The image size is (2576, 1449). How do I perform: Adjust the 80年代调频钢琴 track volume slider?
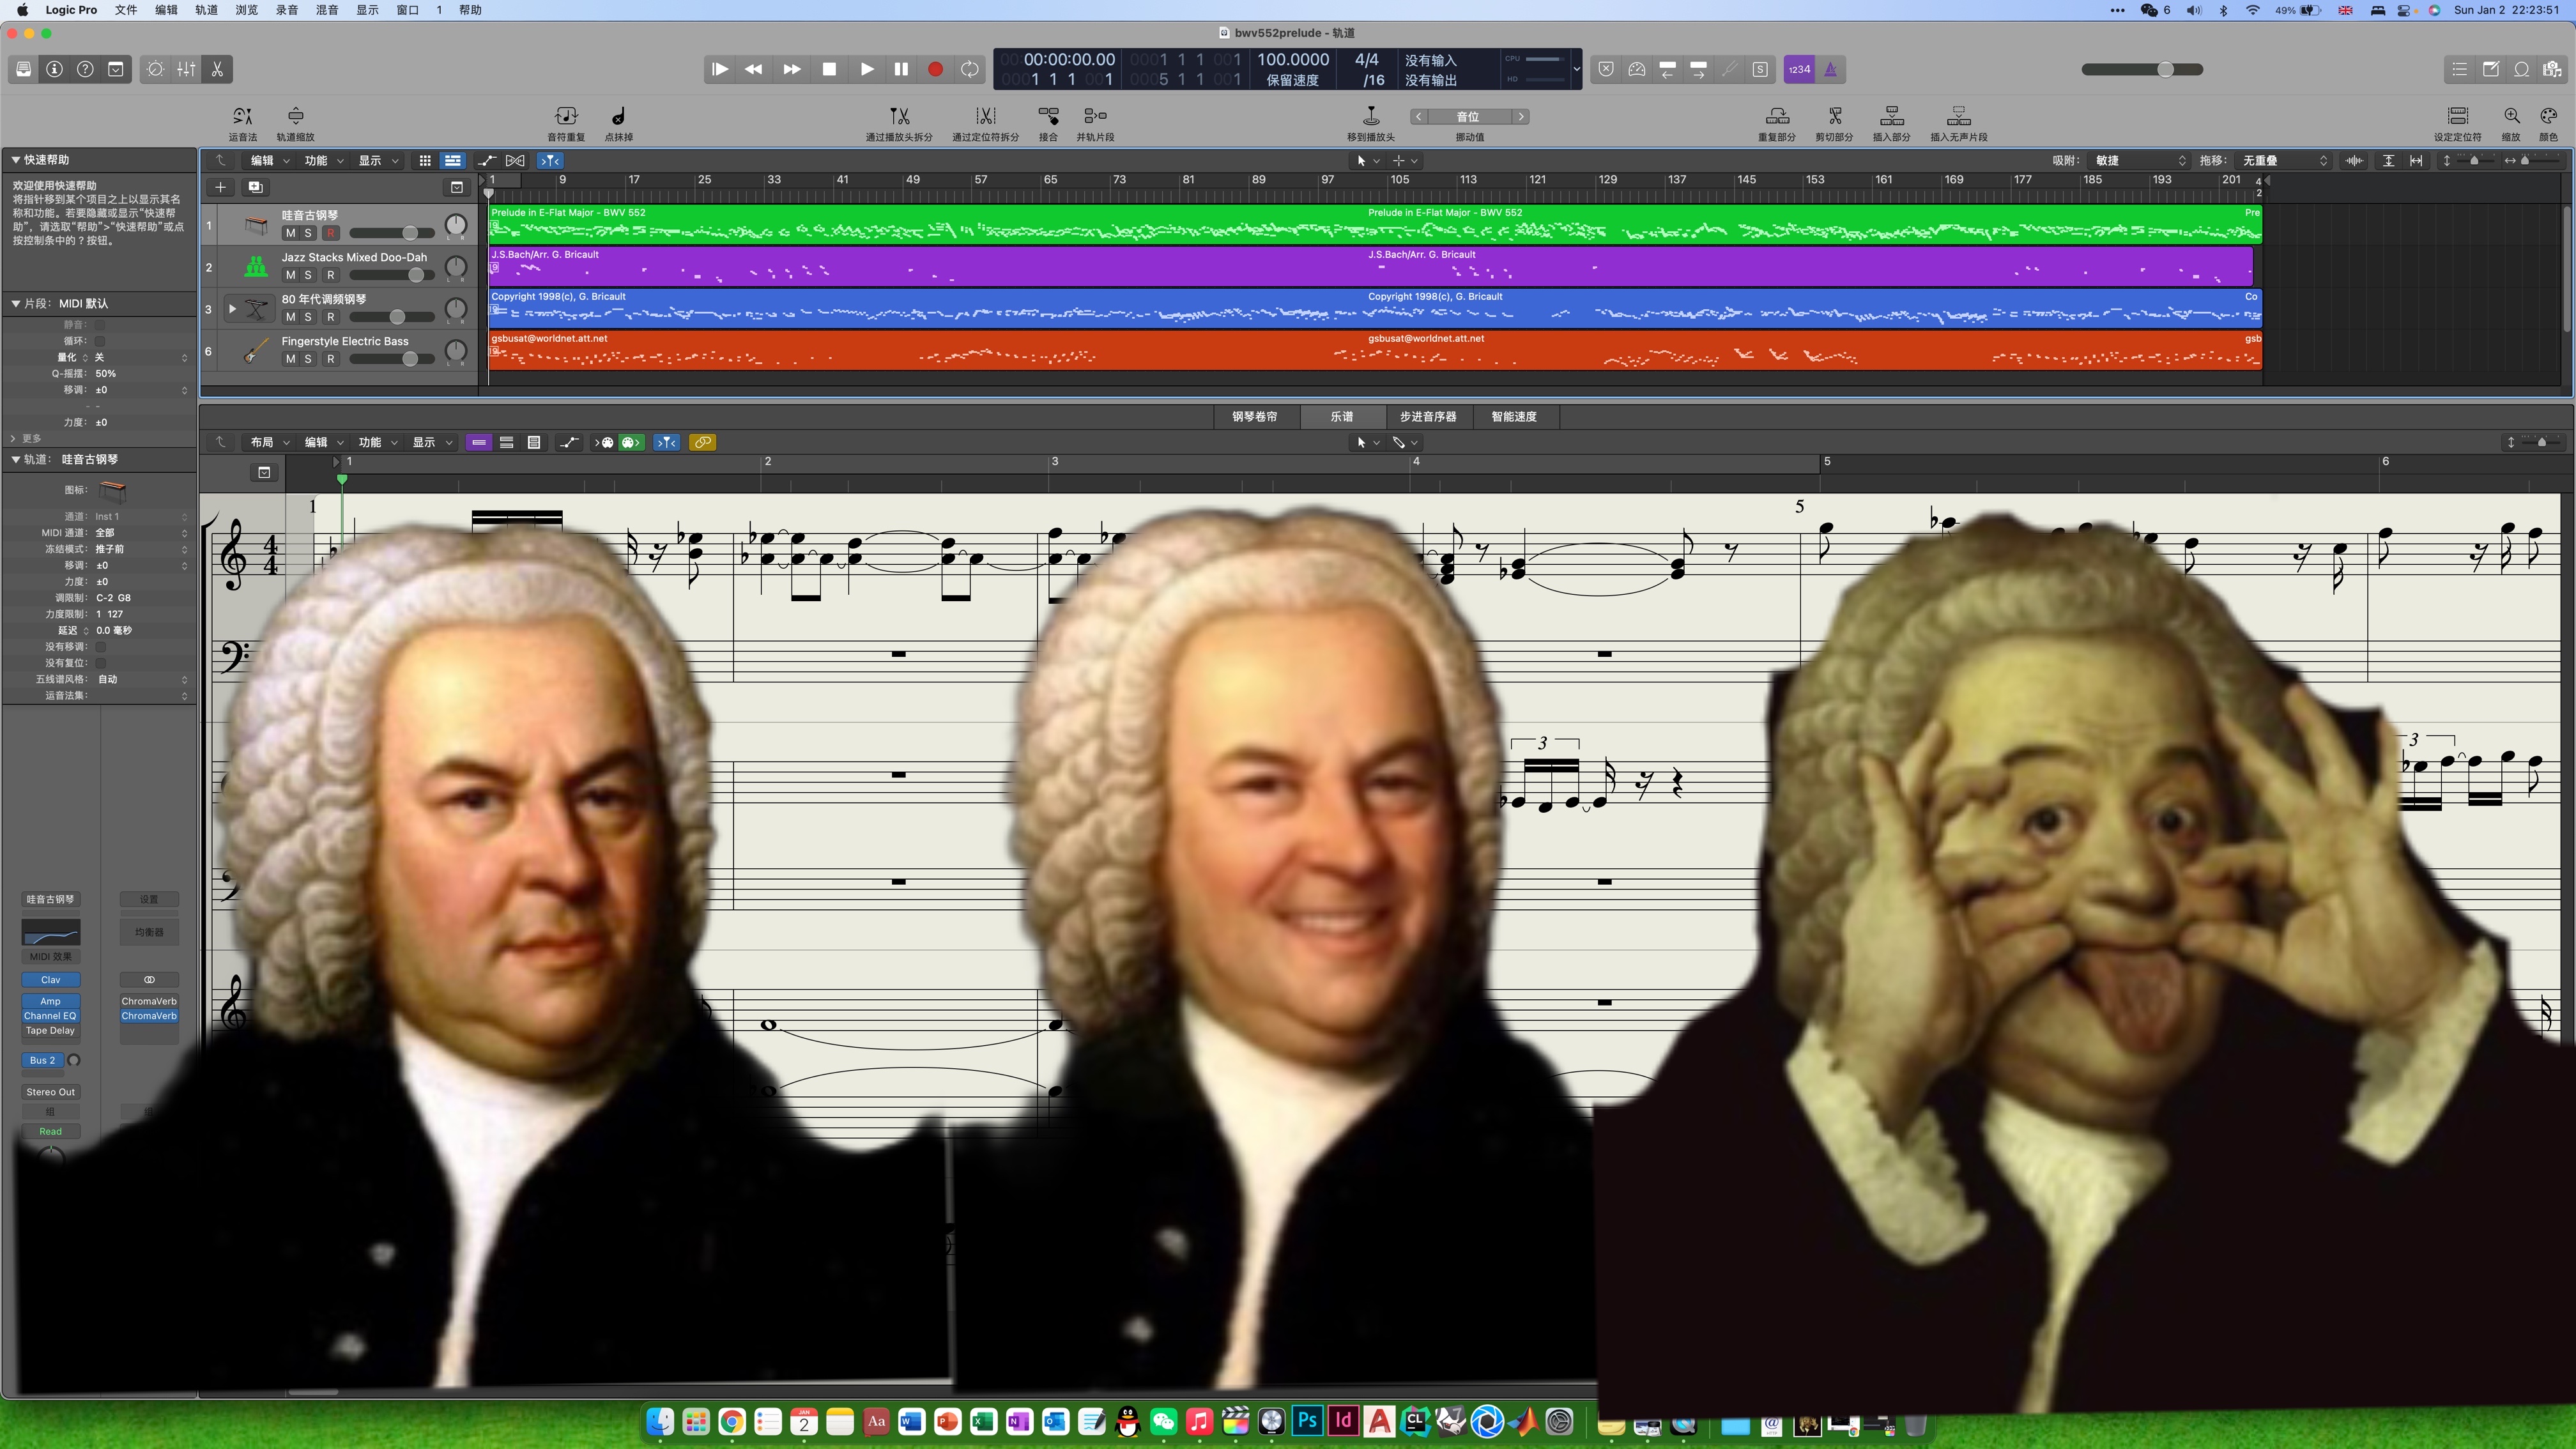(x=397, y=317)
